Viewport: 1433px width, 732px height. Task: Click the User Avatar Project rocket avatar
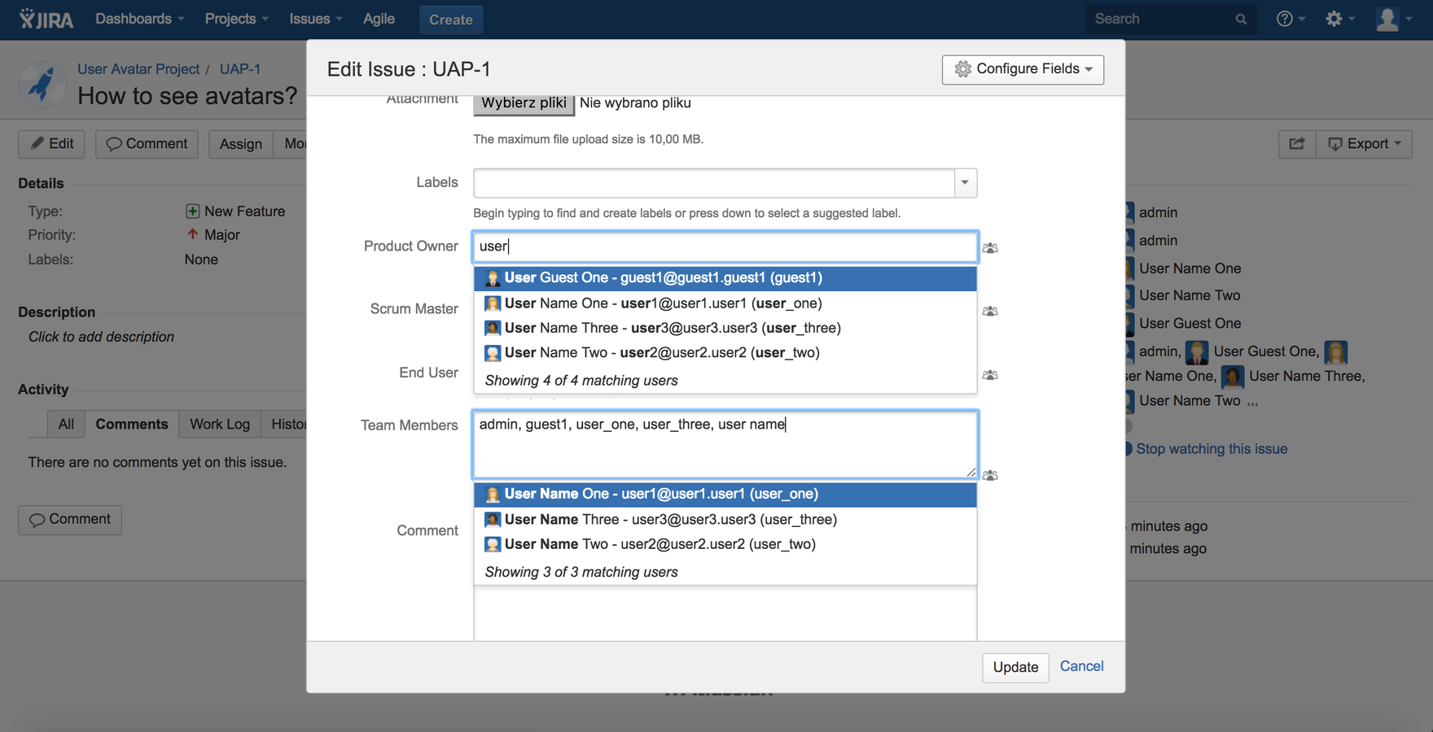[x=42, y=85]
